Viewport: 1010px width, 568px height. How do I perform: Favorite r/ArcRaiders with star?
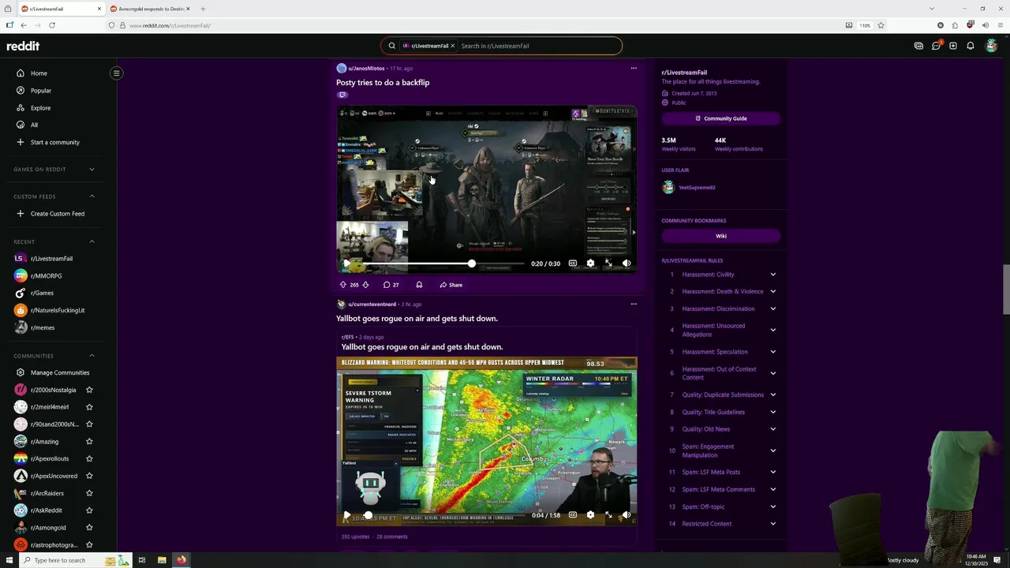(89, 493)
